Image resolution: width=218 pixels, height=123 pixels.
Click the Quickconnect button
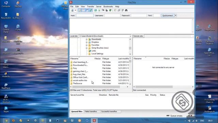pos(168,15)
